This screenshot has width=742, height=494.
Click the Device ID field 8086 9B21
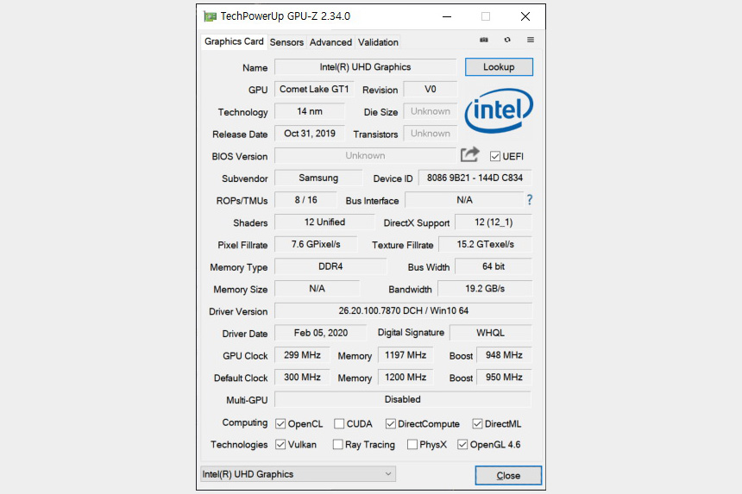coord(475,178)
